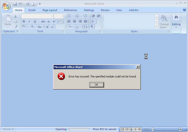188x132 pixels.
Task: Click the Clear Formatting icon
Action: [x=61, y=21]
